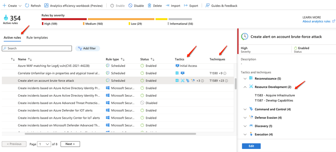Select the Microsoft Defender Advanced Th... rule
Viewport: 336px width, 152px height.
pyautogui.click(x=59, y=125)
